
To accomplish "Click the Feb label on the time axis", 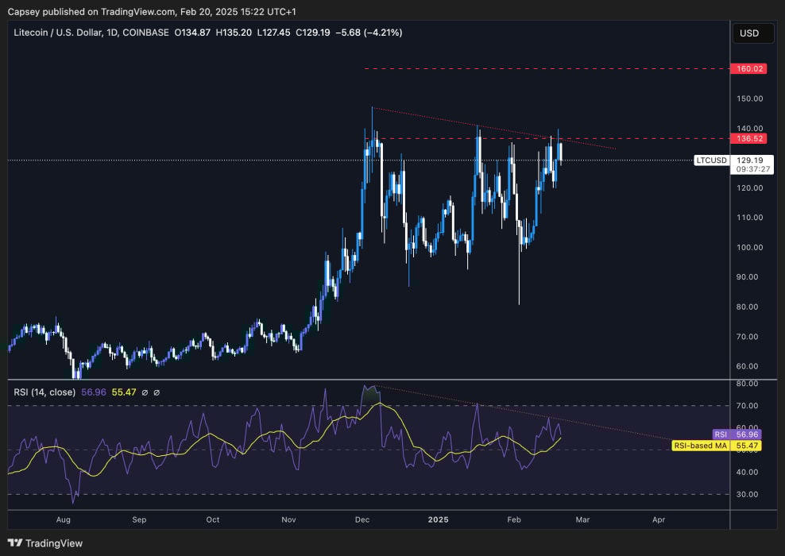I will (513, 519).
